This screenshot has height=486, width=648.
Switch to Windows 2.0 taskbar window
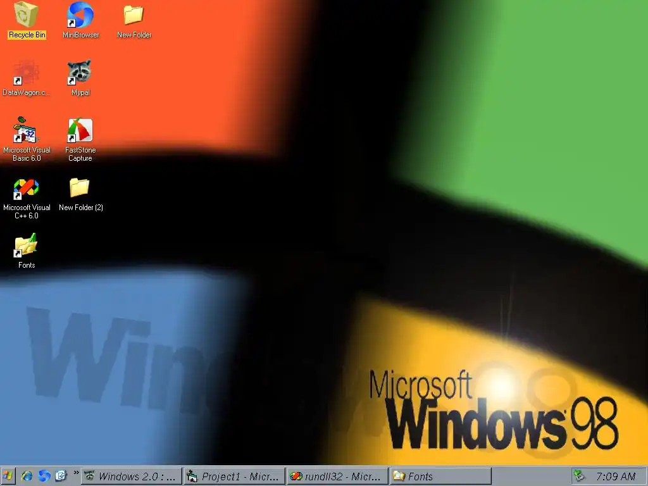(x=132, y=476)
